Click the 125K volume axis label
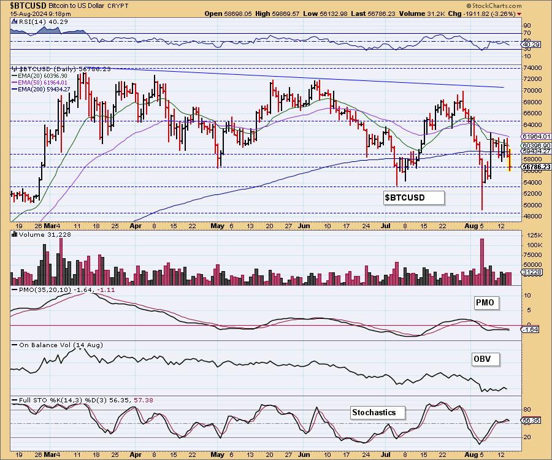Viewport: 552px width, 460px height. pos(534,235)
